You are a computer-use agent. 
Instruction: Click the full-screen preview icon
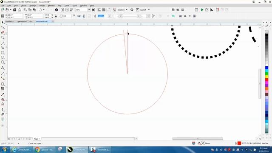coord(93,10)
